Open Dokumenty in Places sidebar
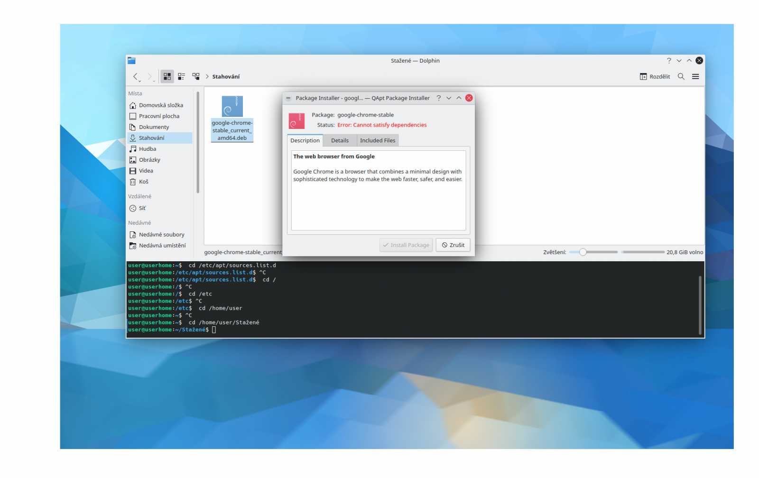The width and height of the screenshot is (759, 478). pos(160,127)
